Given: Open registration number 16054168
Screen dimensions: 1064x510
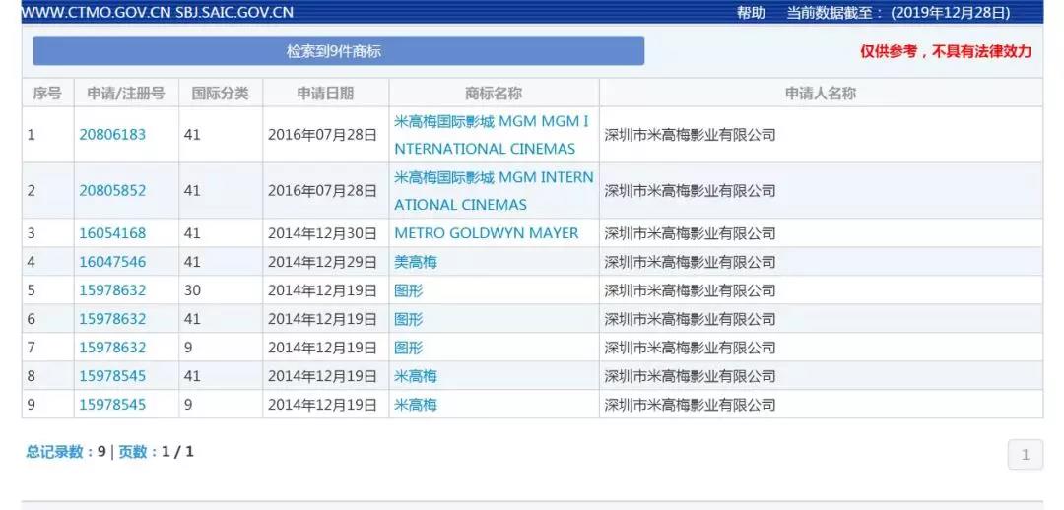Looking at the screenshot, I should 112,233.
